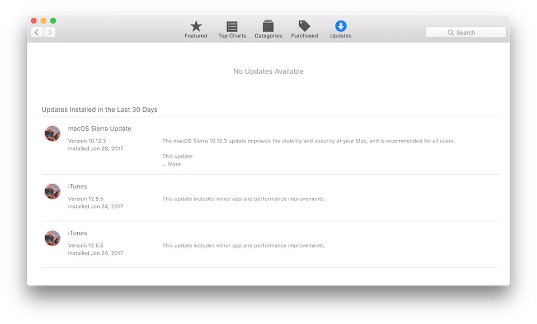Click the green zoom window button
The width and height of the screenshot is (537, 324).
(x=53, y=21)
